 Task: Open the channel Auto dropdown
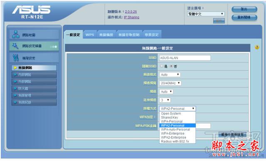166,91
